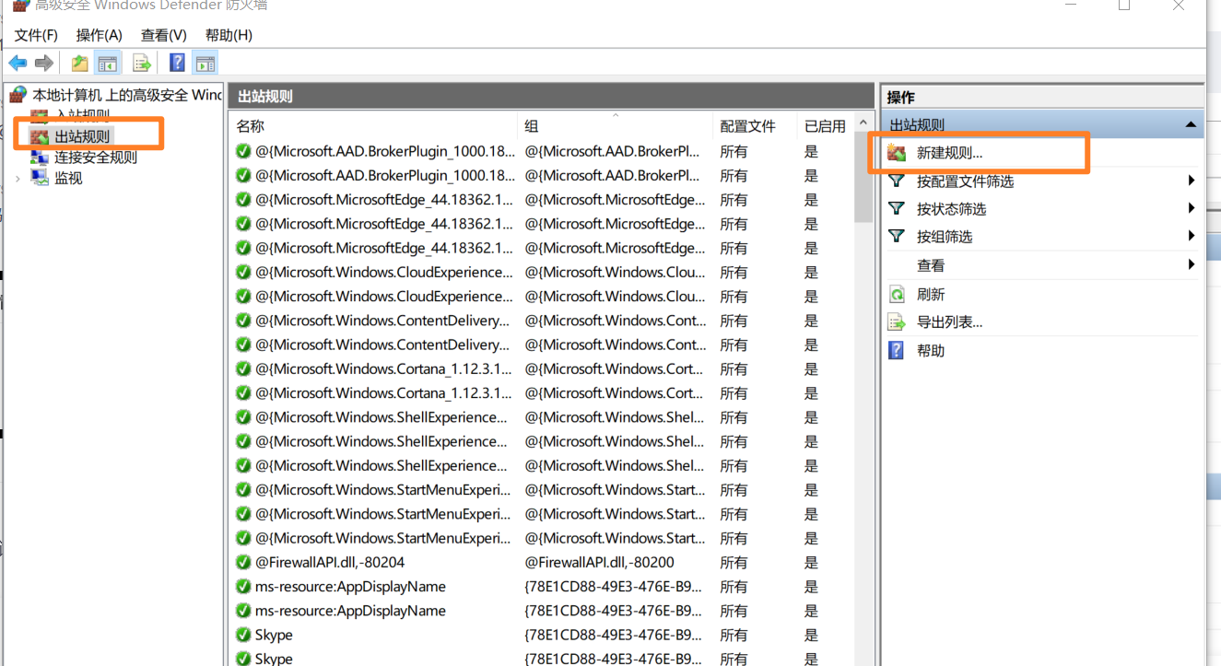
Task: Open the 查看 submenu in actions pane
Action: [x=1043, y=265]
